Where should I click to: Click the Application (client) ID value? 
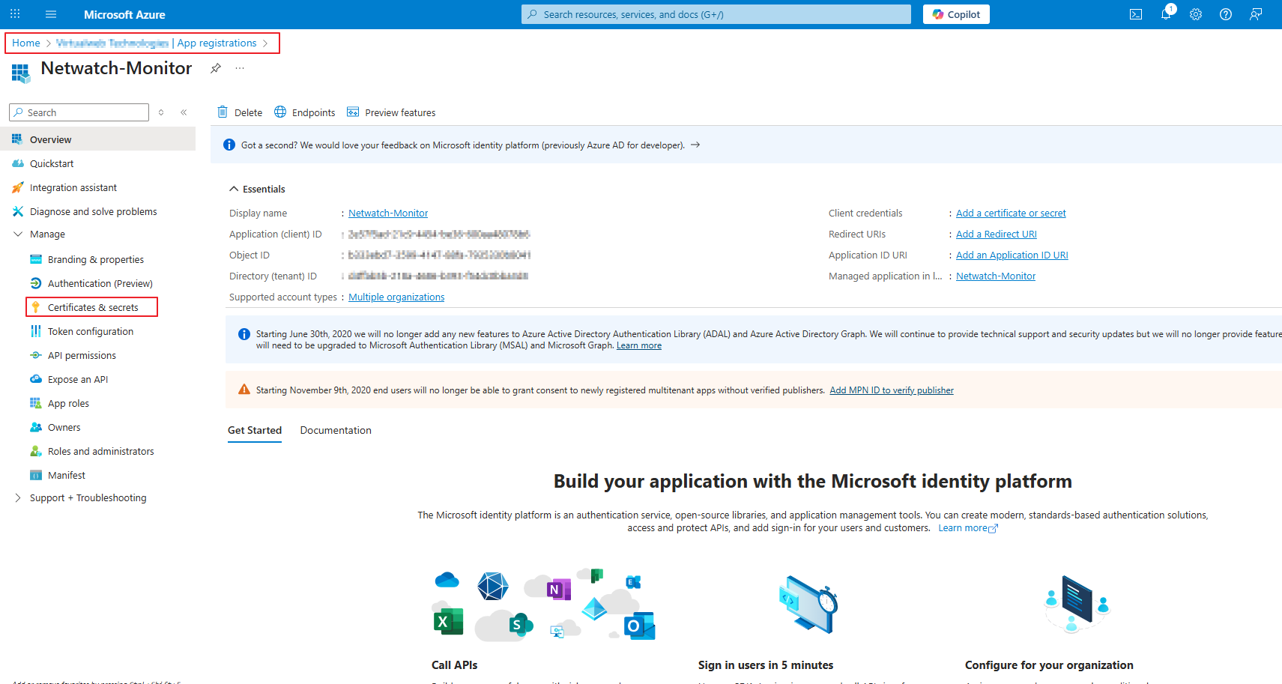pyautogui.click(x=439, y=234)
